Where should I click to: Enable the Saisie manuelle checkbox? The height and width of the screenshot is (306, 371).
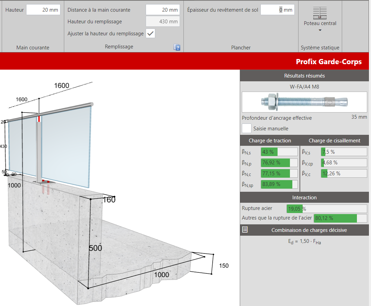tap(247, 128)
